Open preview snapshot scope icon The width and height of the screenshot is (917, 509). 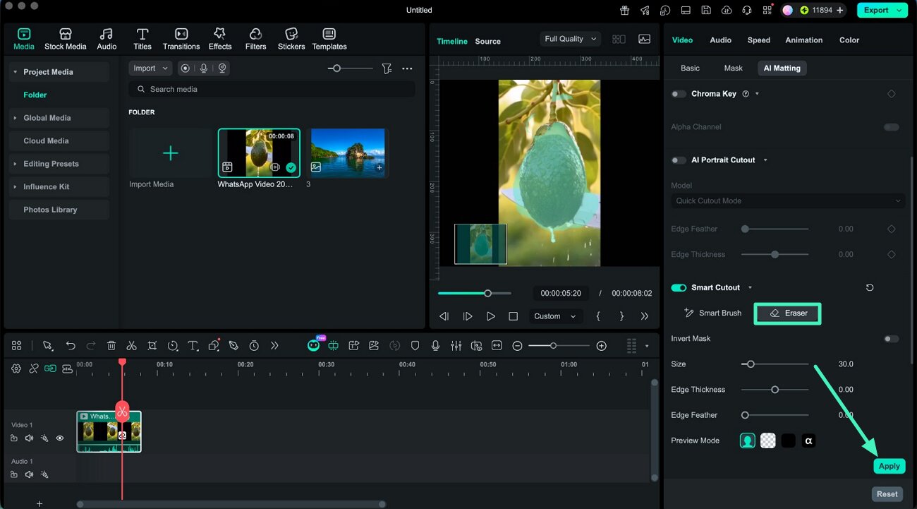pos(644,40)
